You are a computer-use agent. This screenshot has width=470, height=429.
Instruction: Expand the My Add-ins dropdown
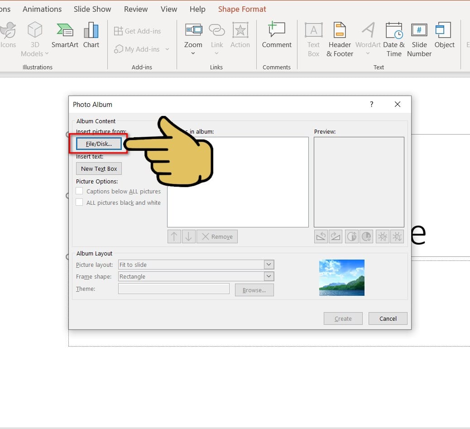167,49
